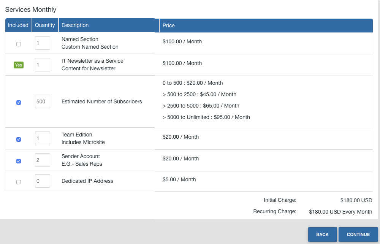The height and width of the screenshot is (244, 380).
Task: Uncheck the Team Edition checkbox
Action: pyautogui.click(x=19, y=139)
